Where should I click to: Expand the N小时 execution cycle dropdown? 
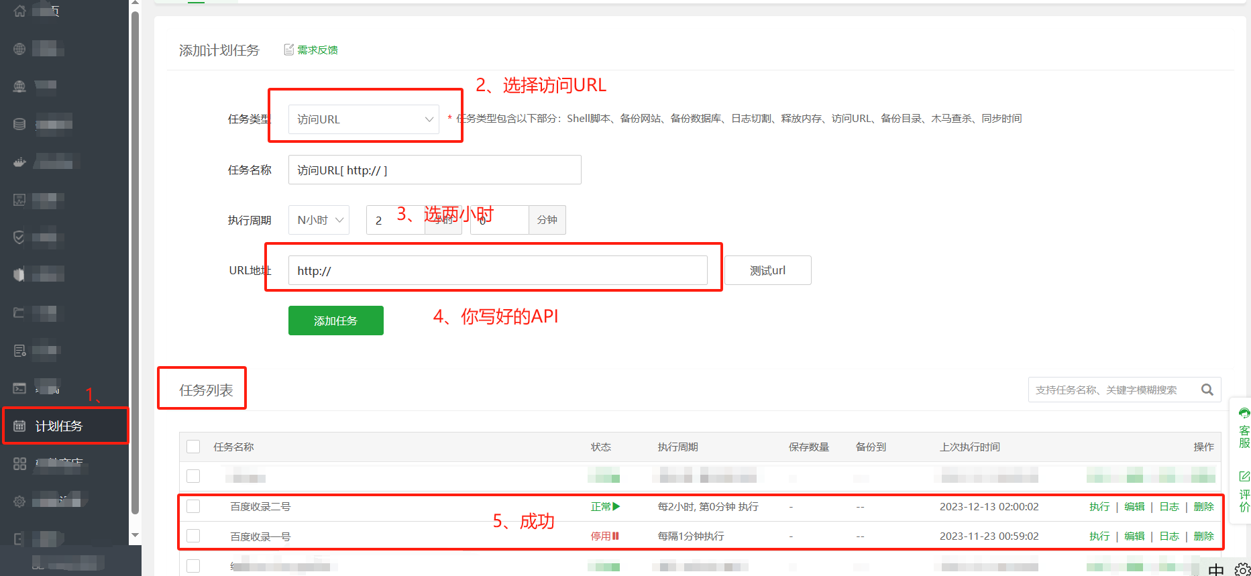(319, 220)
